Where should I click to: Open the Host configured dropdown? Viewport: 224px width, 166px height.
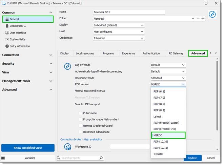[119, 32]
